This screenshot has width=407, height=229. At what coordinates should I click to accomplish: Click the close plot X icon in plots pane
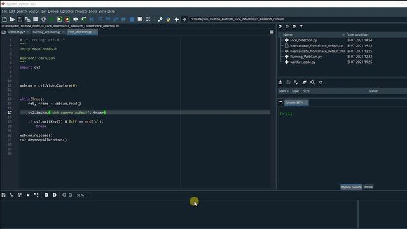coord(28,195)
